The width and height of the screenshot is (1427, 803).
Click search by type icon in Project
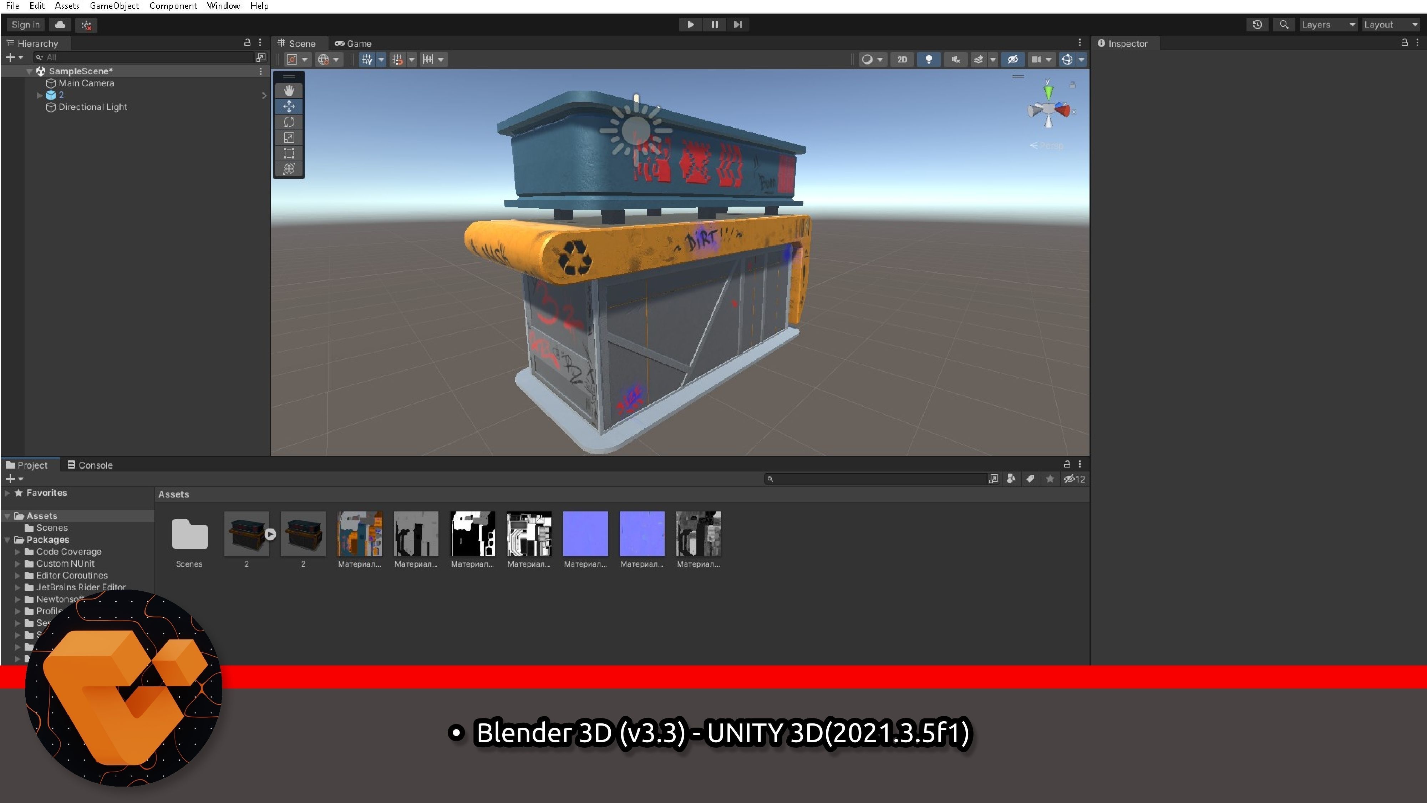(1011, 479)
